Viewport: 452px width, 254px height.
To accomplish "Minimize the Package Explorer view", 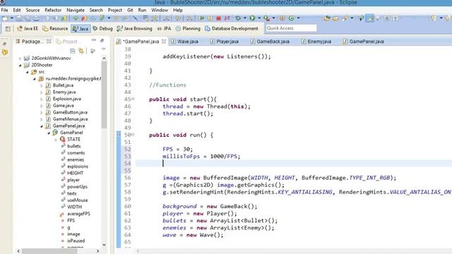I will click(x=94, y=40).
